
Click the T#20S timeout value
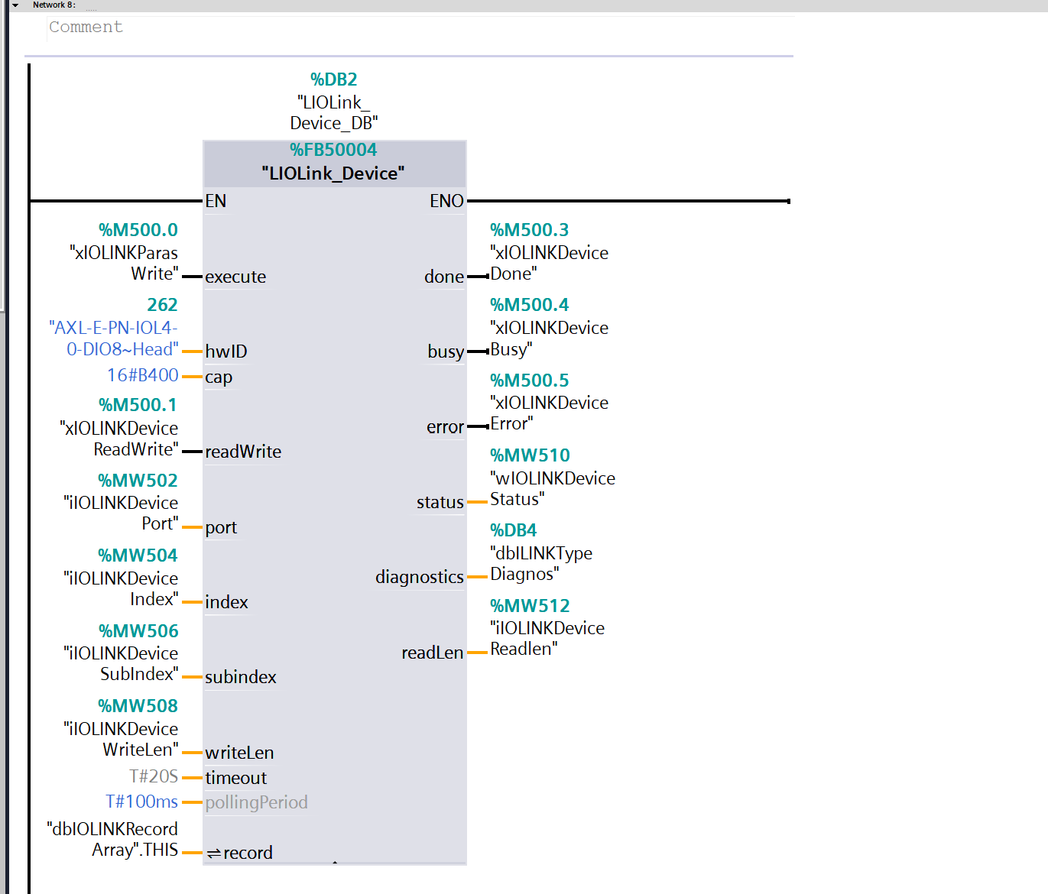[154, 776]
